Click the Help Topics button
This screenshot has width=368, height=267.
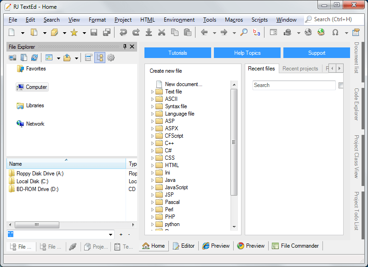247,53
